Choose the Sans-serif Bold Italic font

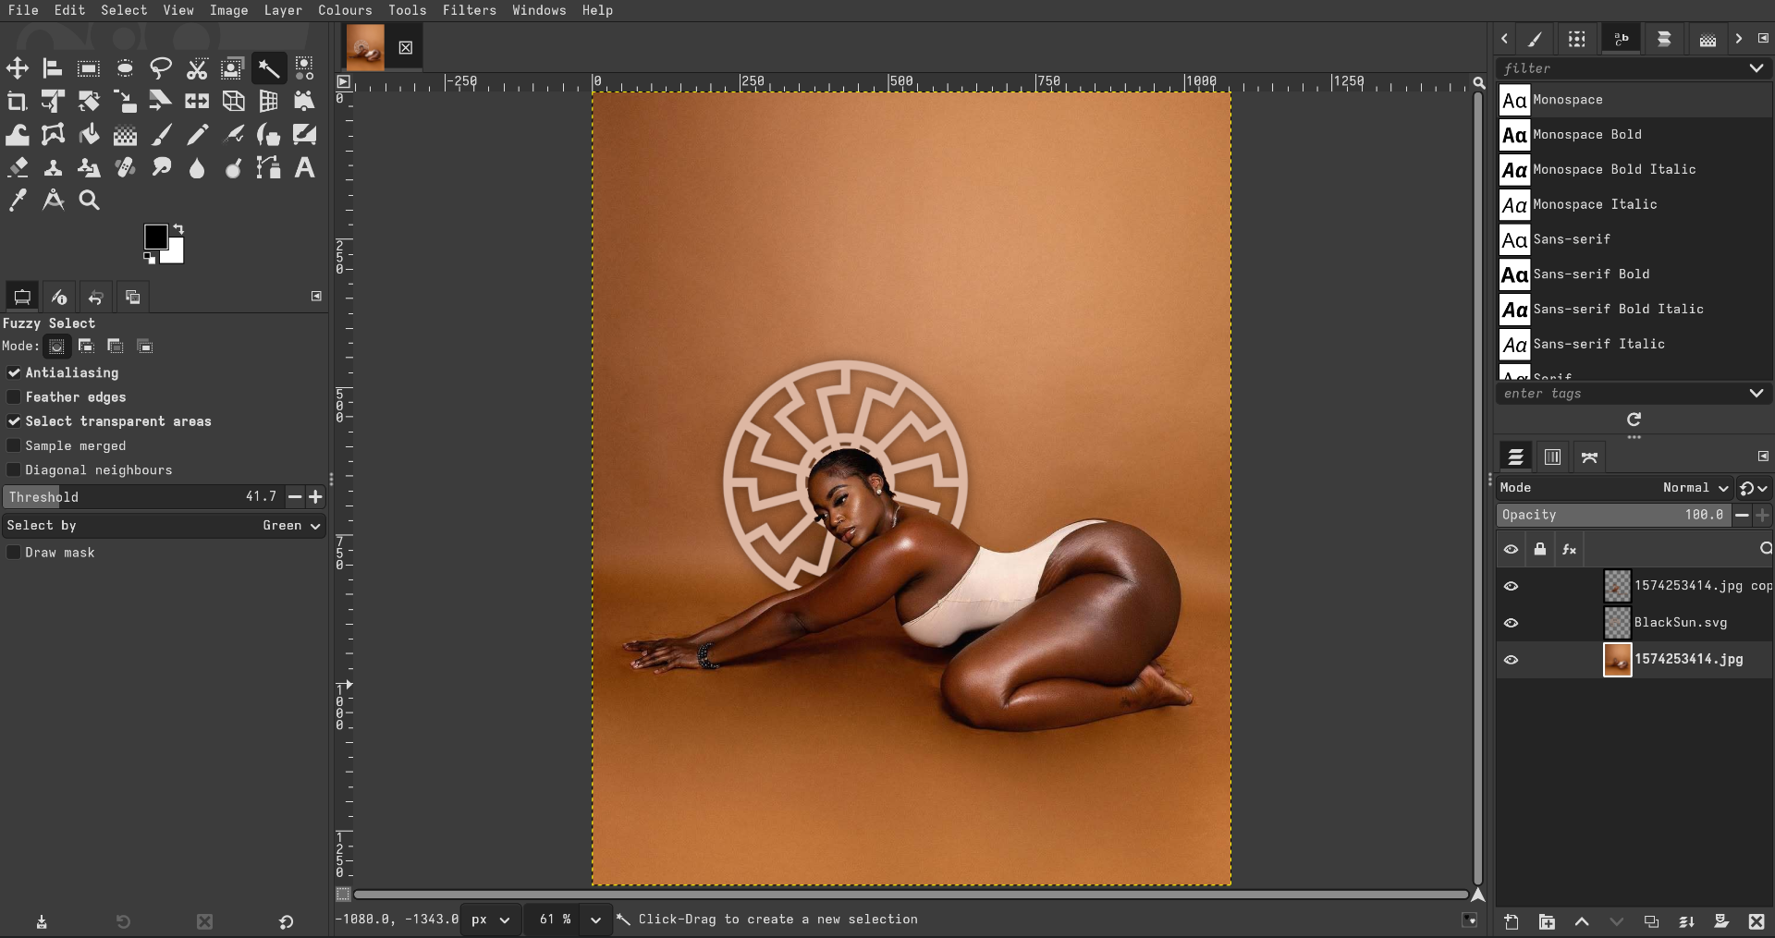point(1634,310)
